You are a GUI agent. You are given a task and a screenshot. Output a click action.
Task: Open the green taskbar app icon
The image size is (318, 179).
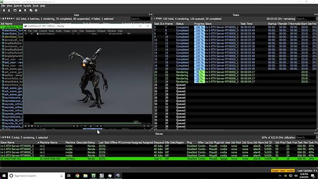pyautogui.click(x=93, y=176)
